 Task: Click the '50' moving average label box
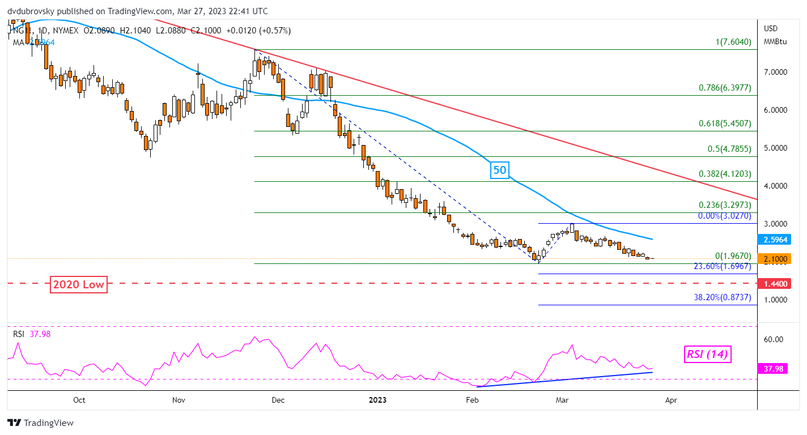click(499, 169)
